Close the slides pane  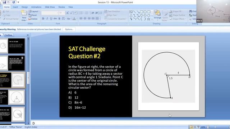(x=28, y=35)
